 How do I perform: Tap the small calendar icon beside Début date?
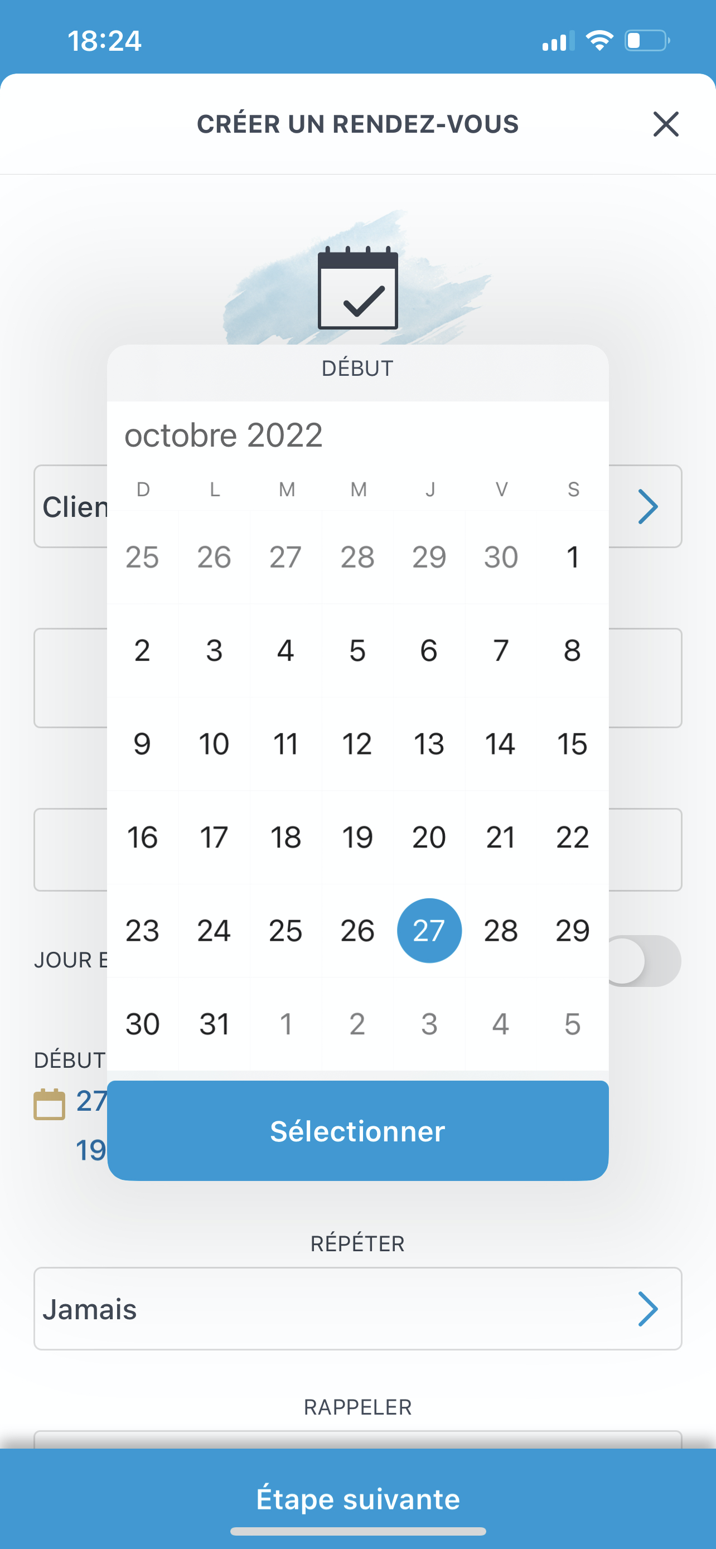[x=49, y=1104]
